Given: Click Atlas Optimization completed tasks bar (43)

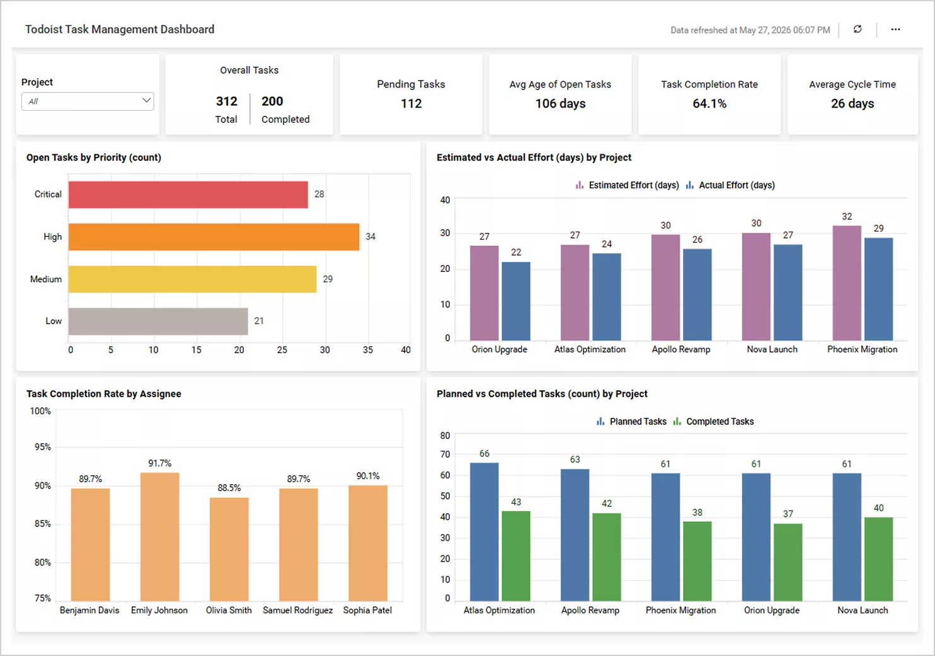Looking at the screenshot, I should pos(516,556).
